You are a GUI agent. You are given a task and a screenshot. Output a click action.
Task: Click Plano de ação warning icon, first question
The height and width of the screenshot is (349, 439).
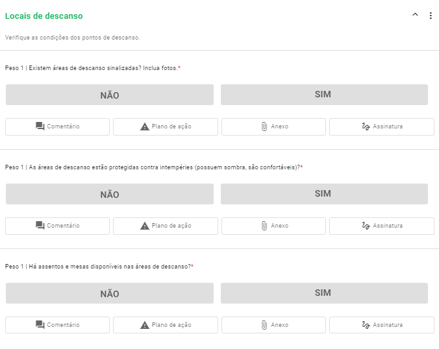pyautogui.click(x=145, y=126)
